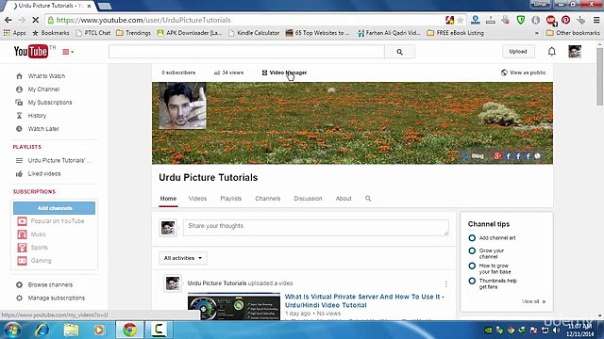Screen dimensions: 604x339
Task: Open account avatar in header
Action: 575,52
